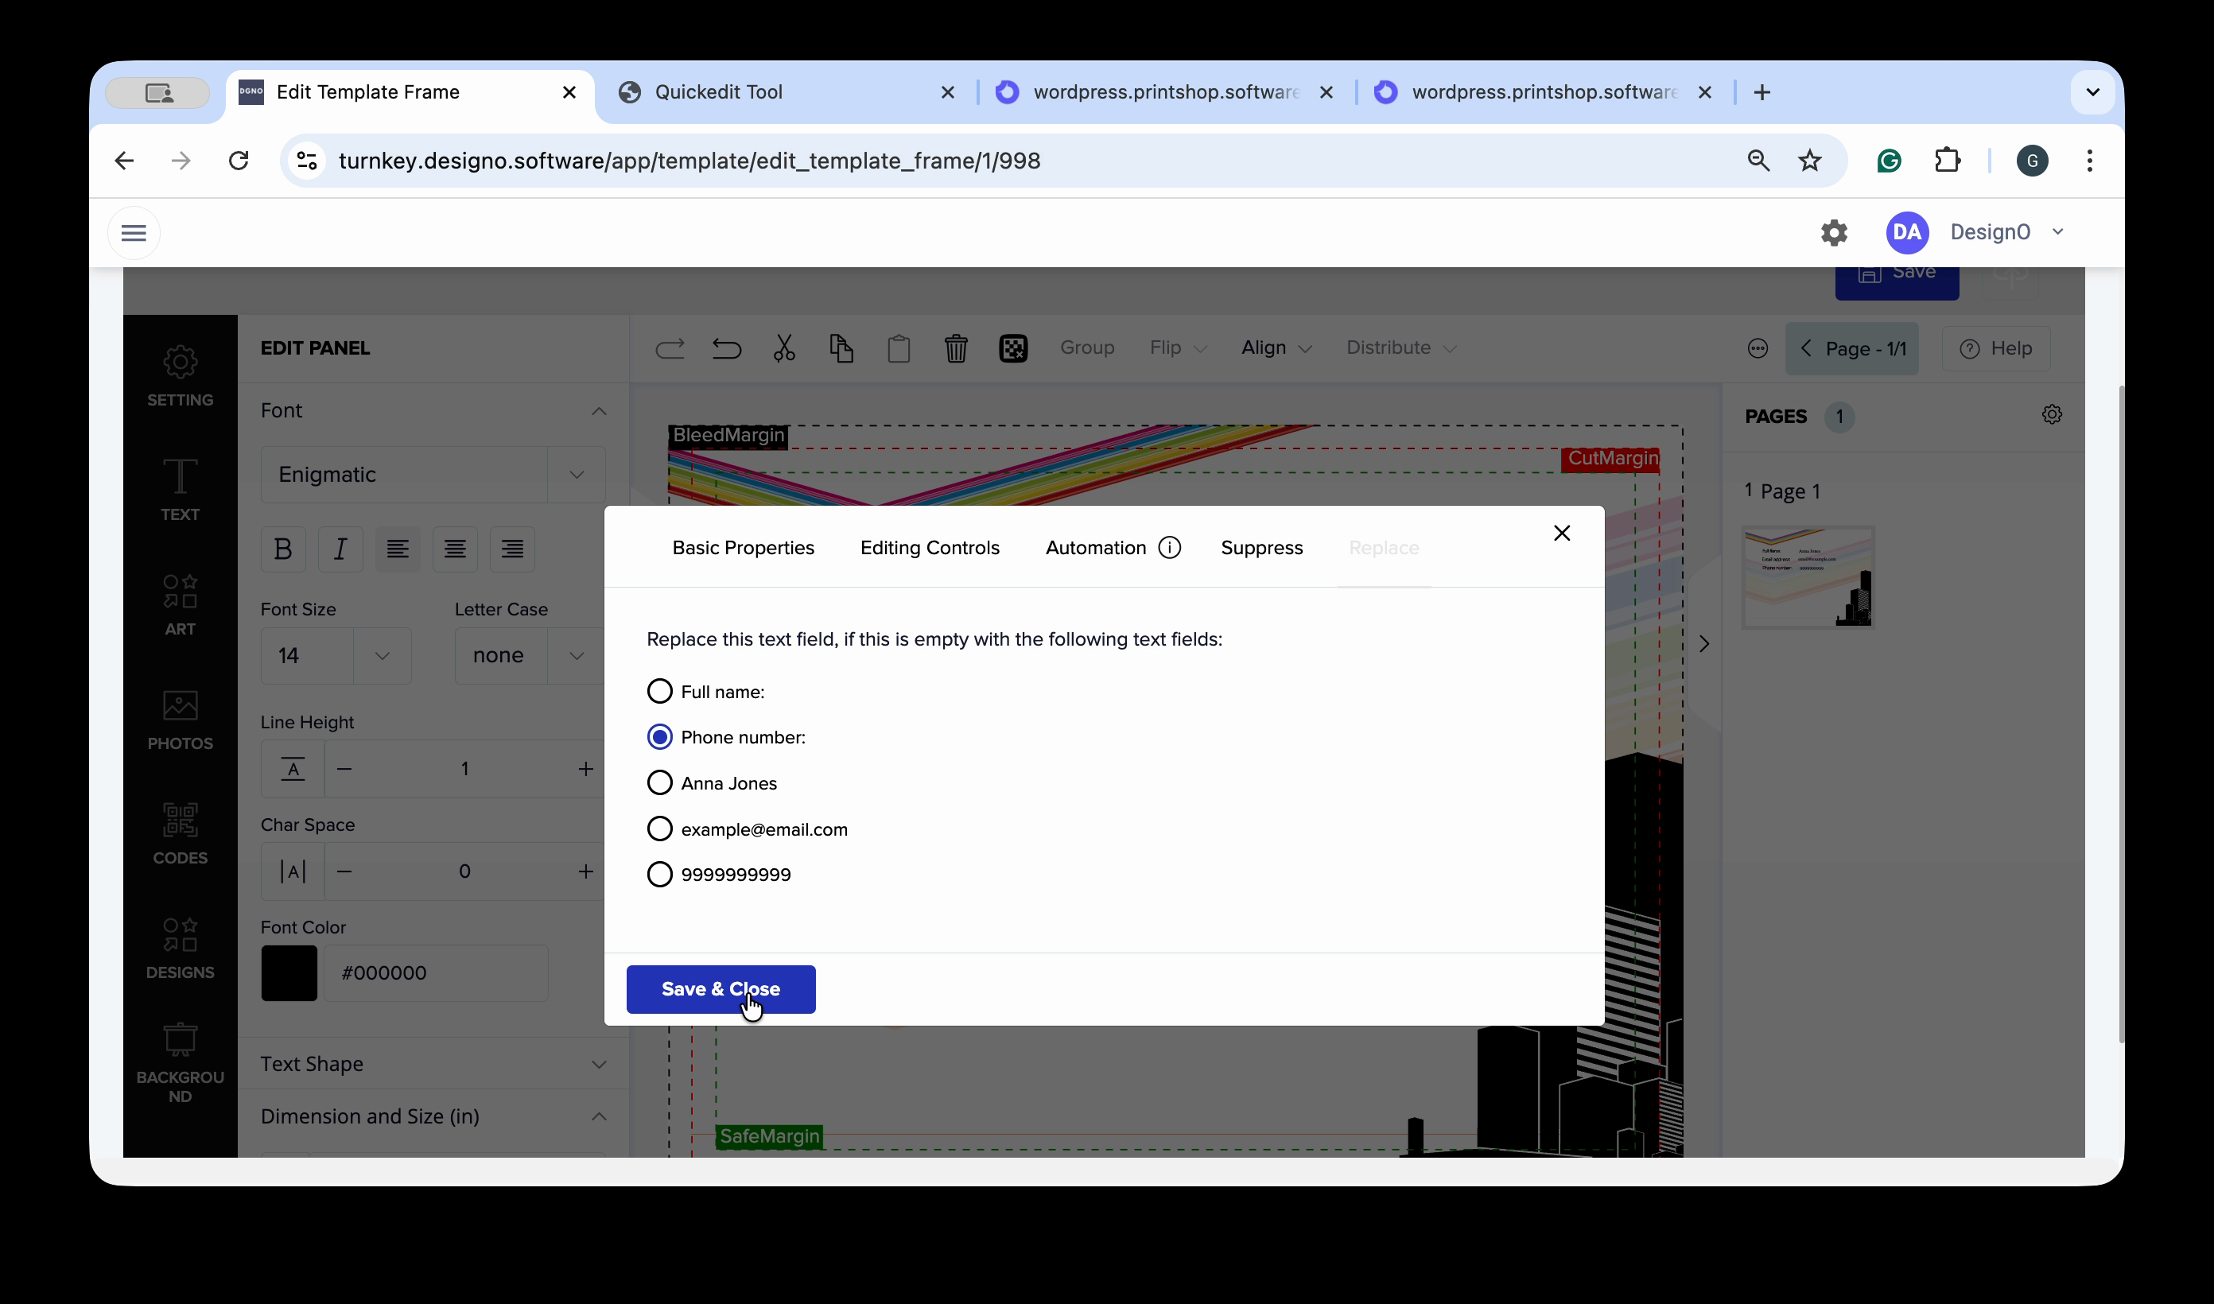
Task: Click the delete trash icon
Action: (955, 348)
